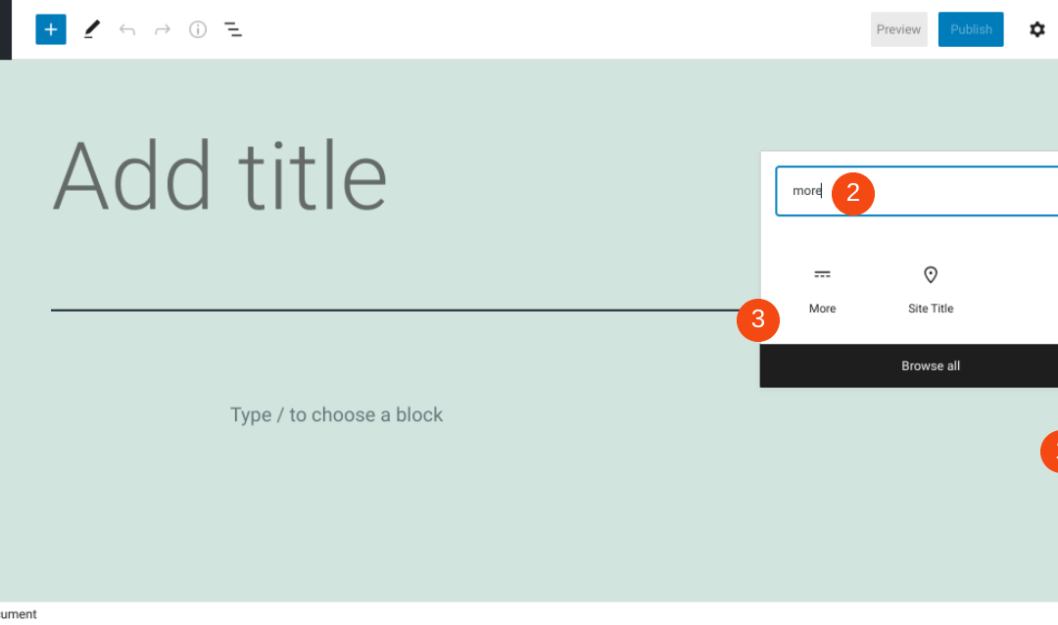1058x625 pixels.
Task: Show document details info icon
Action: [x=198, y=29]
